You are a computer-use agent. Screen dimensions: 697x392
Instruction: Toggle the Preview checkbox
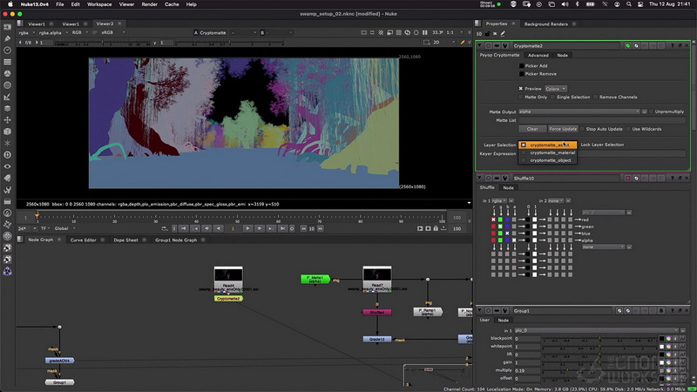520,89
